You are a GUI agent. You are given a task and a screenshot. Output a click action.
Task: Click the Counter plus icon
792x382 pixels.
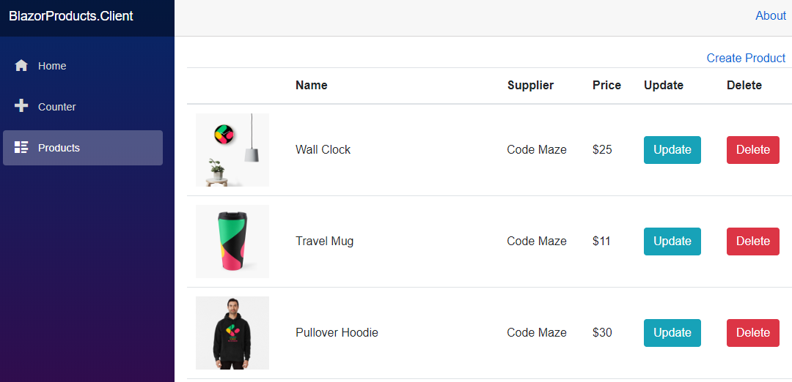21,106
